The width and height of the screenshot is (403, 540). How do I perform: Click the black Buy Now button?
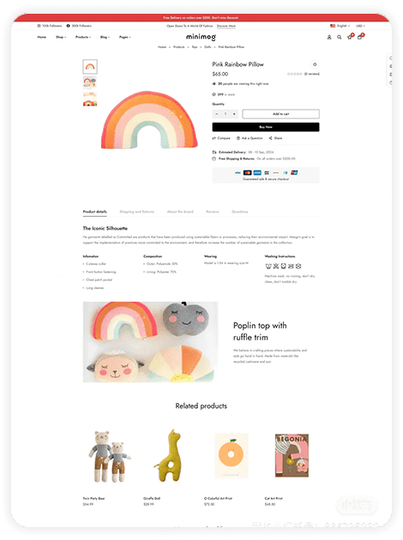pos(266,127)
